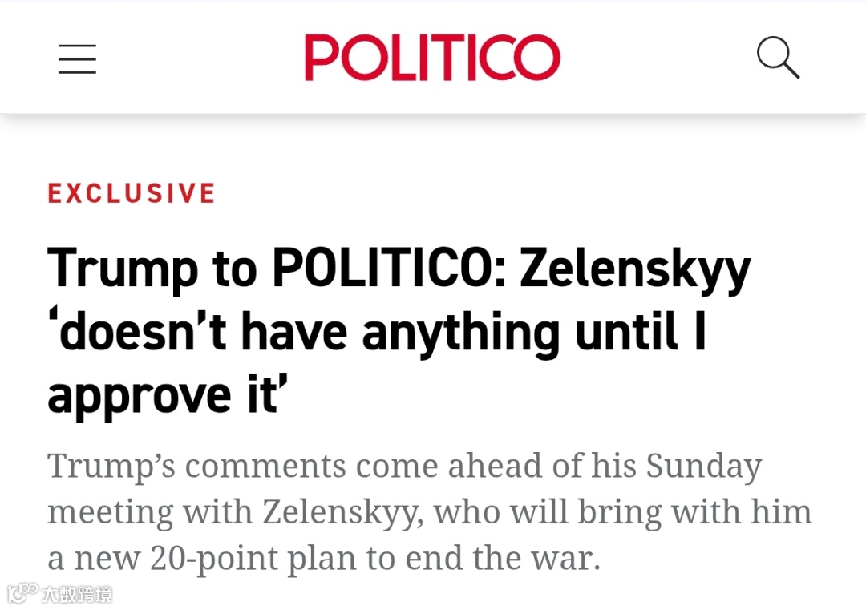866x610 pixels.
Task: Go to homepage via POLITICO logo
Action: 432,58
